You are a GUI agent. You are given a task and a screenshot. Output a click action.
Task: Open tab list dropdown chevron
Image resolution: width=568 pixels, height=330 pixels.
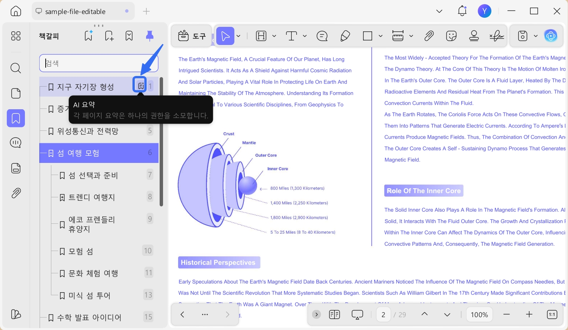439,11
